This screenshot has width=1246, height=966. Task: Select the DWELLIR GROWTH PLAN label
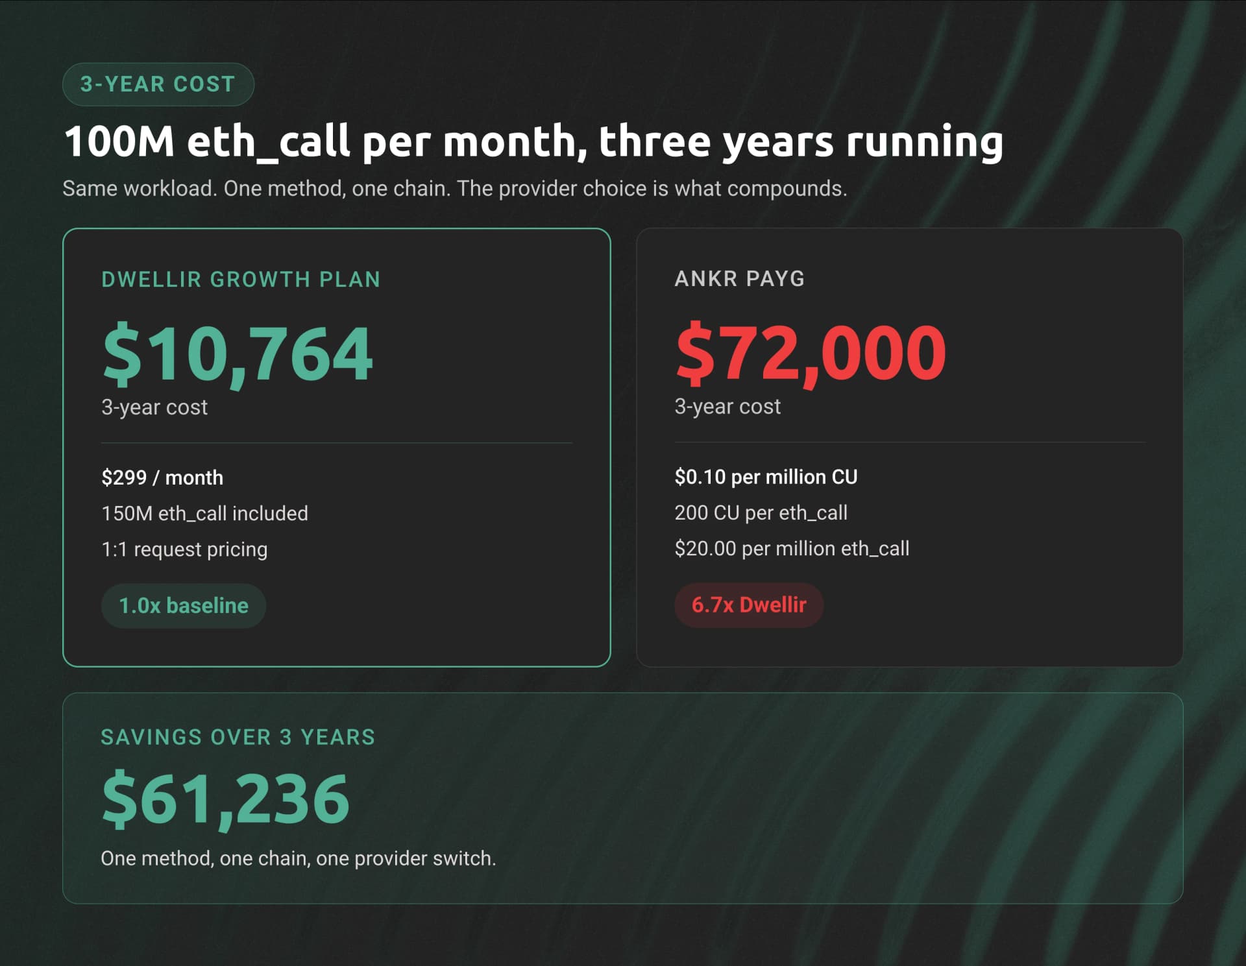pos(241,280)
